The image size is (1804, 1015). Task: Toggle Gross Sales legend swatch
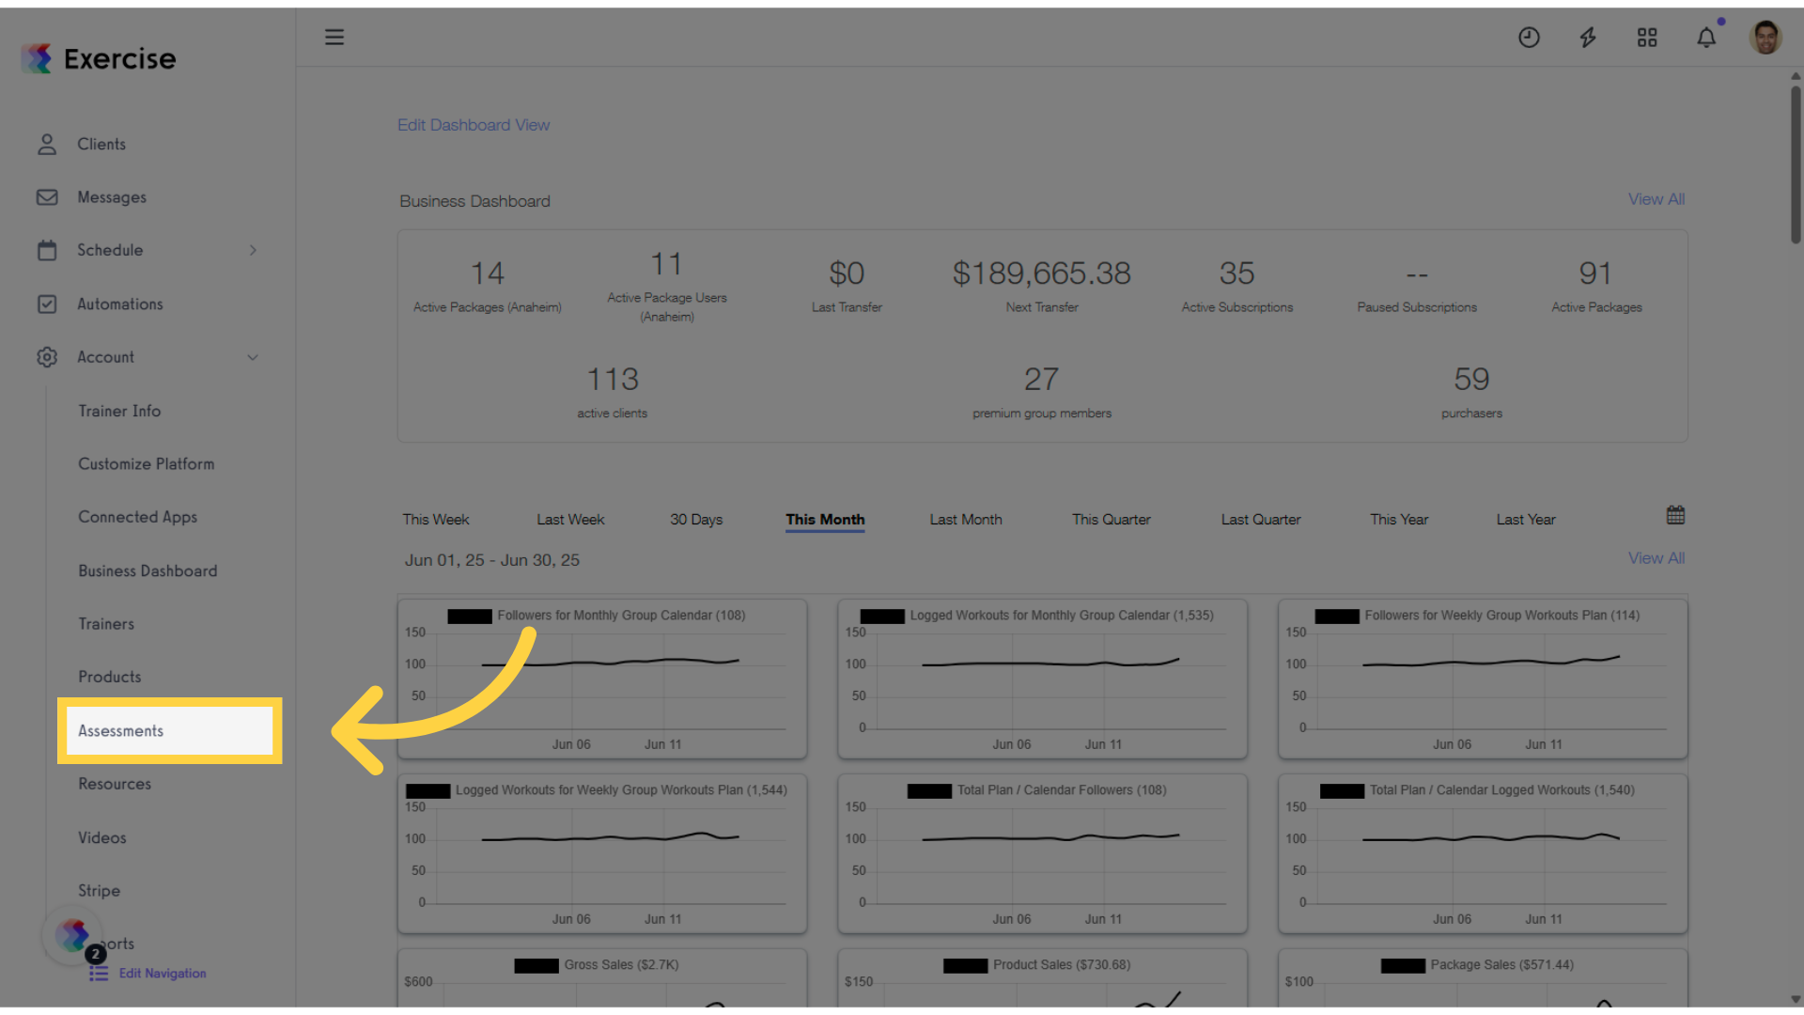[x=537, y=966]
